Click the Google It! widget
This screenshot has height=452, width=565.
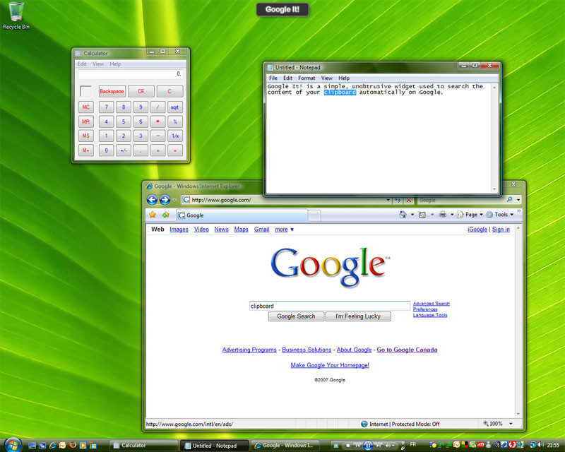282,9
